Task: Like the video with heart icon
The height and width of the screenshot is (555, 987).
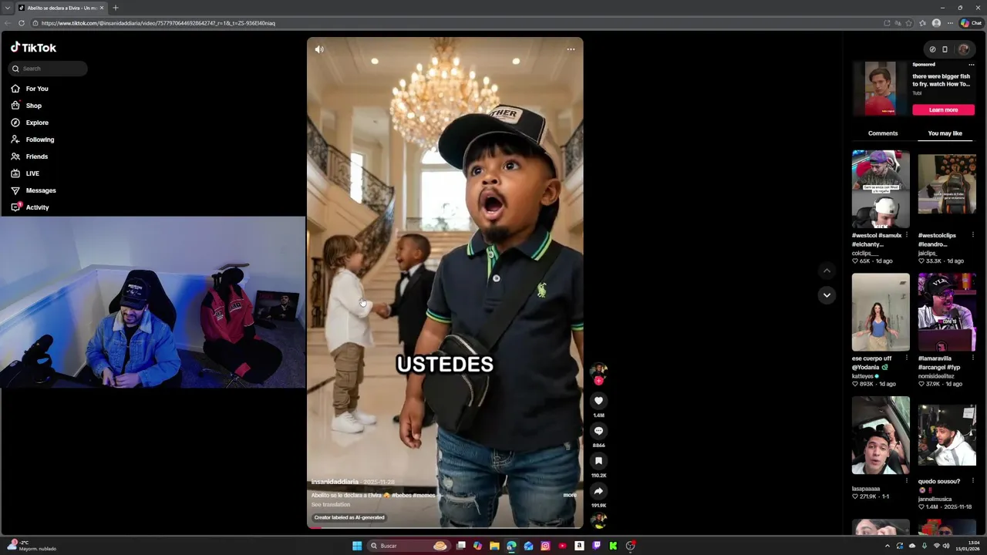Action: click(x=598, y=401)
